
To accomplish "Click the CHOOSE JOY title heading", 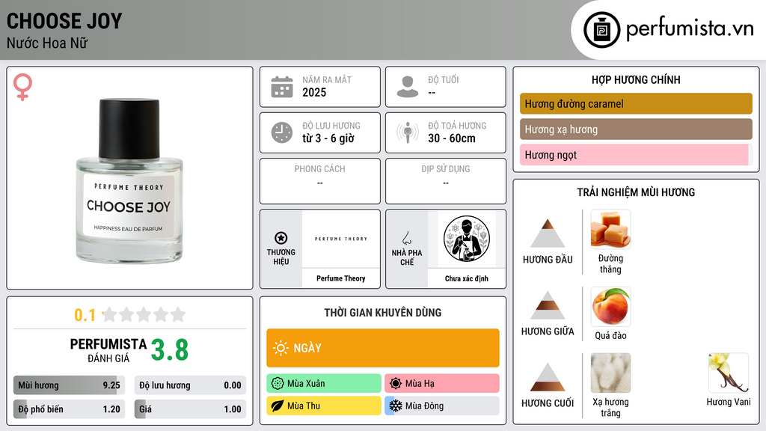I will 64,21.
